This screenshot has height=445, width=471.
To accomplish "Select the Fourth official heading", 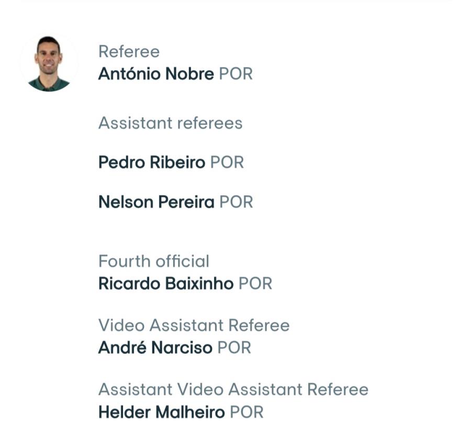I will point(154,261).
